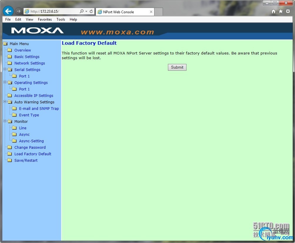Viewport: 295px width, 243px height.
Task: Open Port 1 under Operating Settings
Action: pyautogui.click(x=24, y=89)
